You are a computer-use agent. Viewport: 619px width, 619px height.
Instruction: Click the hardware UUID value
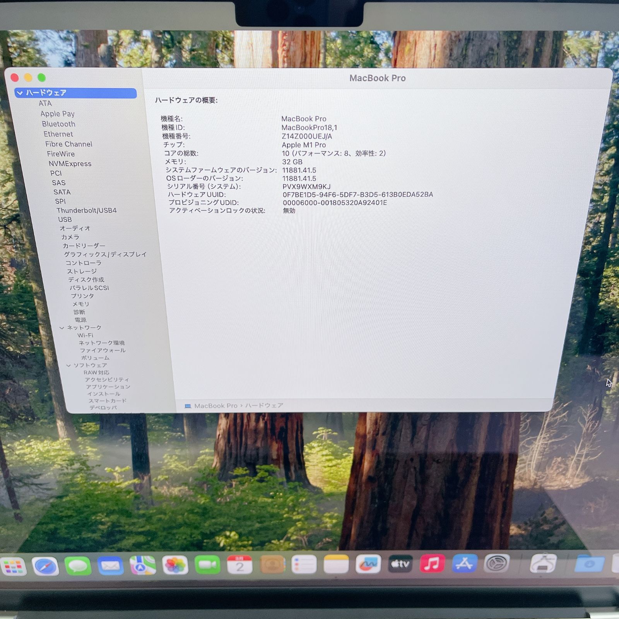(x=358, y=195)
